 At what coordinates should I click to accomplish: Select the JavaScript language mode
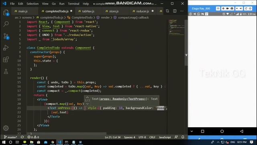coord(165,137)
